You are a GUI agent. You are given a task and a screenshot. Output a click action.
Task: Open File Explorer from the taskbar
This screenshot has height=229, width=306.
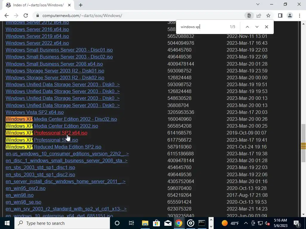click(x=145, y=223)
